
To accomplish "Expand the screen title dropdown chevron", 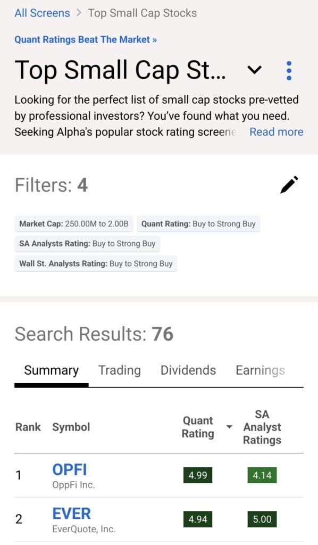I will click(254, 70).
